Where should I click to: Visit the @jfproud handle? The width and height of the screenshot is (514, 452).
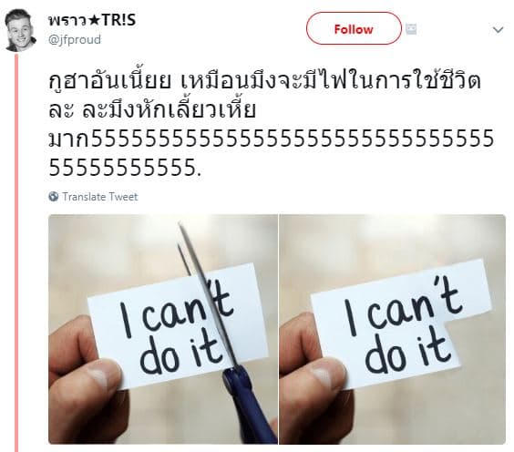pyautogui.click(x=75, y=40)
